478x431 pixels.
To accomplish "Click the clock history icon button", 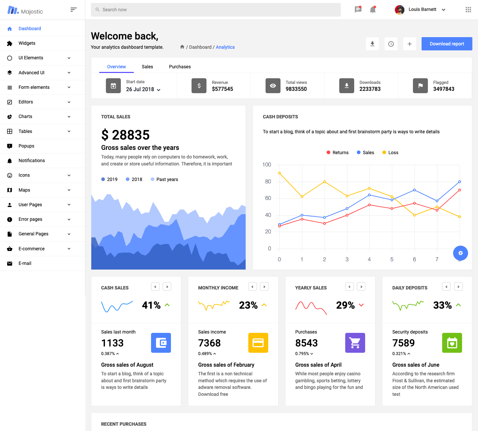I will click(391, 44).
